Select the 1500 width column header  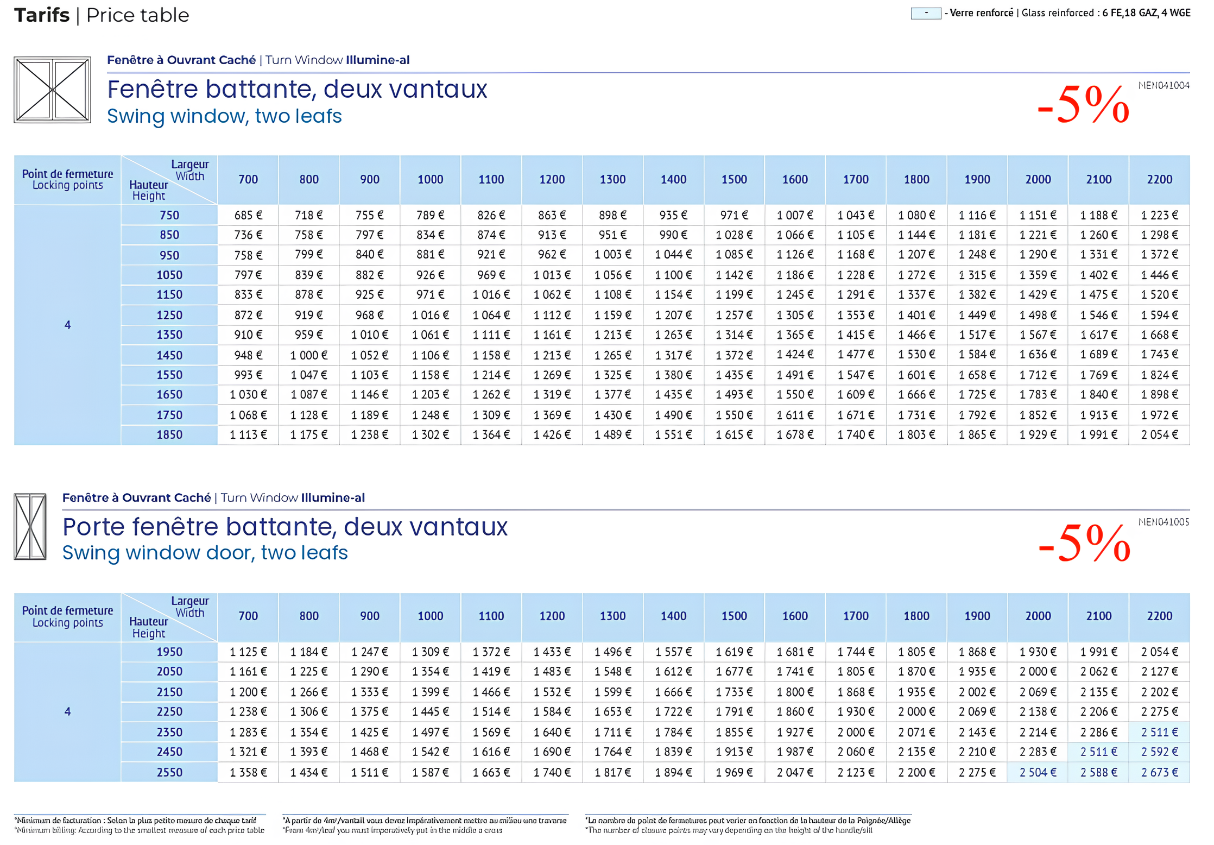pos(734,179)
